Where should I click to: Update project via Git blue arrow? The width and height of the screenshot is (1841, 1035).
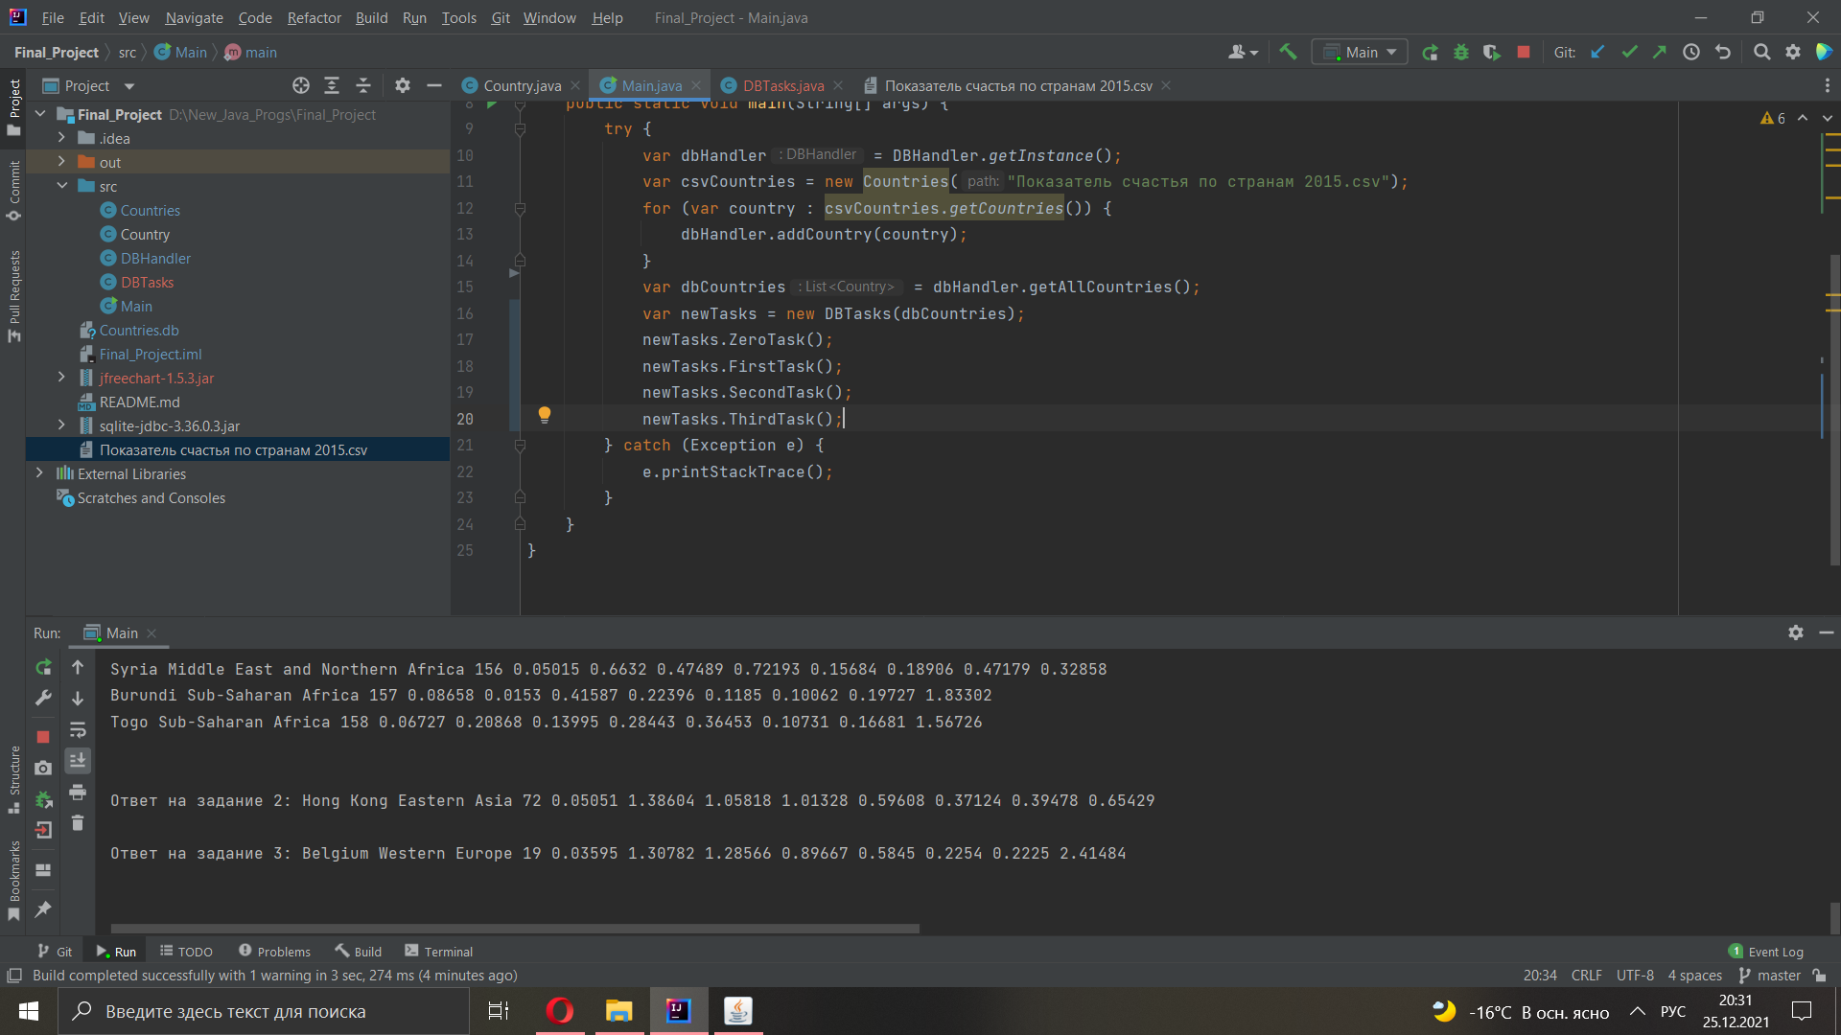[1597, 53]
